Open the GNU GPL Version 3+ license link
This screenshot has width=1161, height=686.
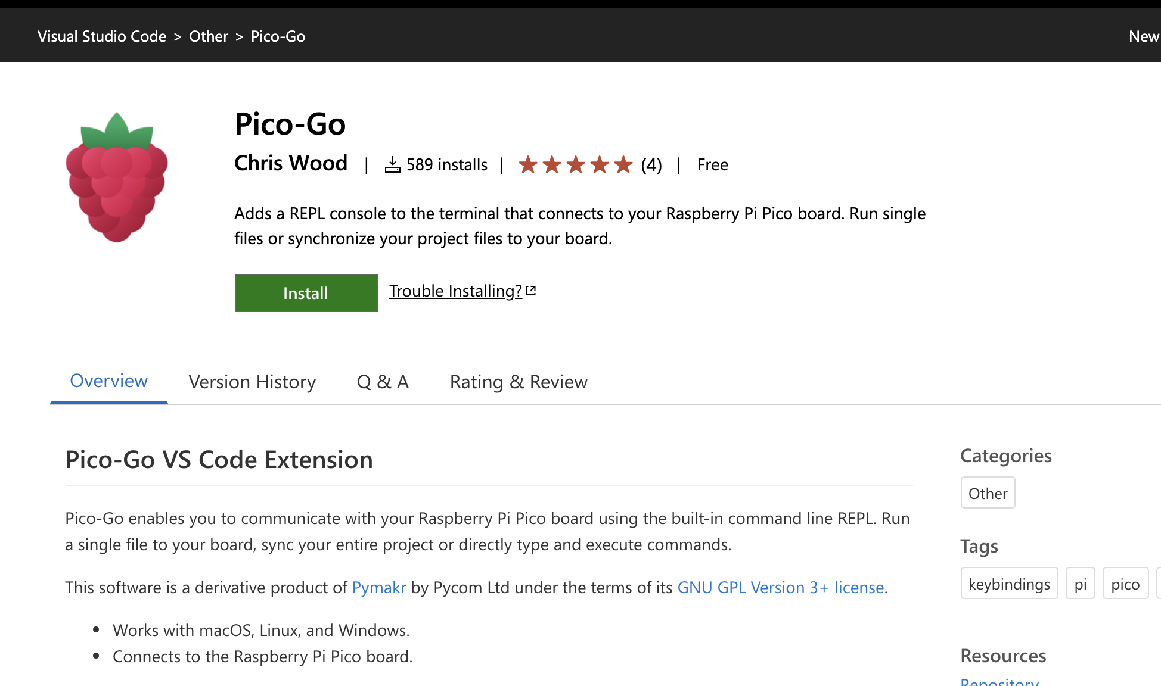click(x=781, y=587)
